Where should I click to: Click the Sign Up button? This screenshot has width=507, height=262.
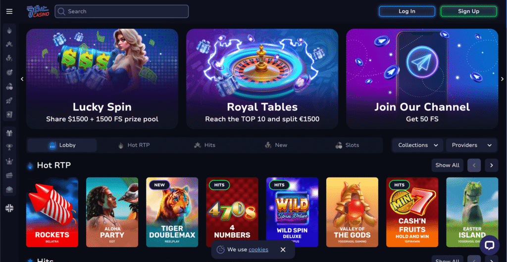tap(468, 11)
